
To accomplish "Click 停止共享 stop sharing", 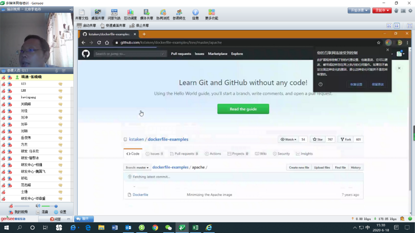I will click(x=139, y=25).
